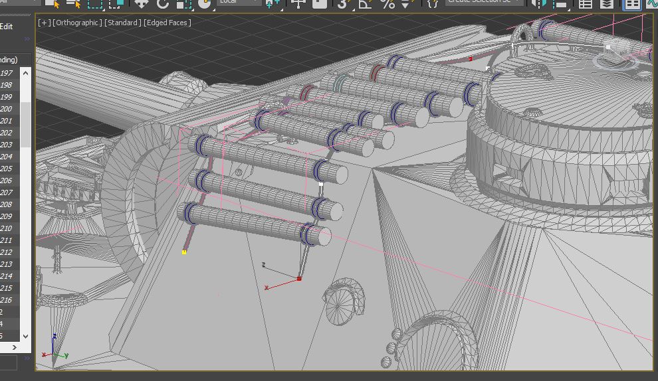The height and width of the screenshot is (381, 658).
Task: Open the Edged Faces display menu
Action: [167, 23]
